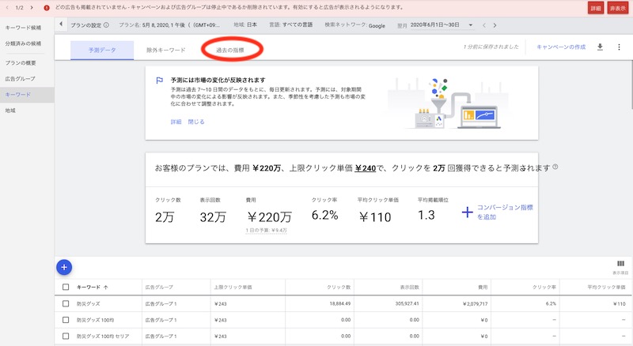Download the plan forecast data
633x346 pixels.
tap(600, 47)
